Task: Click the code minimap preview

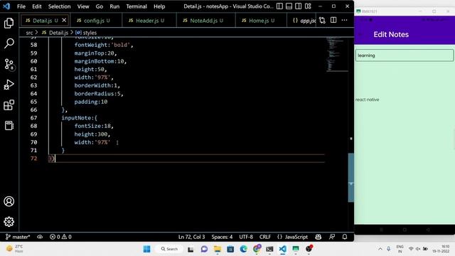Action: tap(337, 54)
